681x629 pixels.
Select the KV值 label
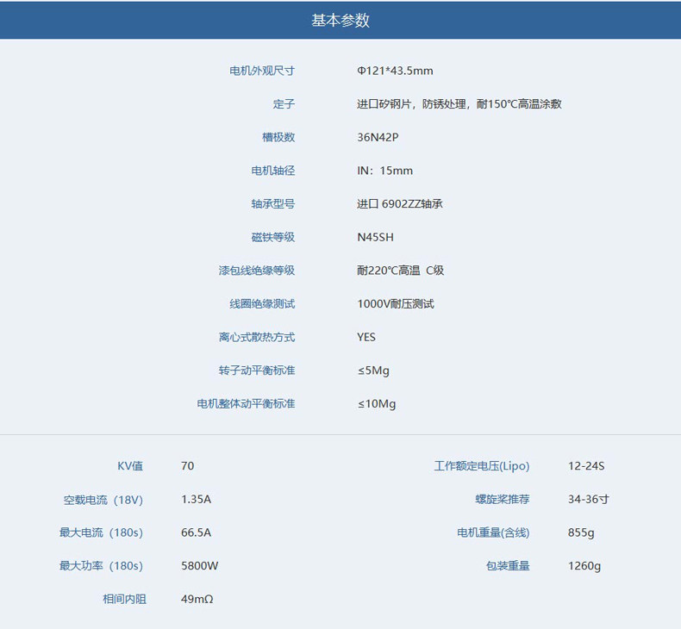(130, 466)
